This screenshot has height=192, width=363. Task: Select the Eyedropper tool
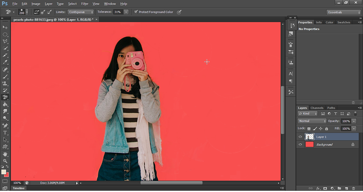coord(5,62)
